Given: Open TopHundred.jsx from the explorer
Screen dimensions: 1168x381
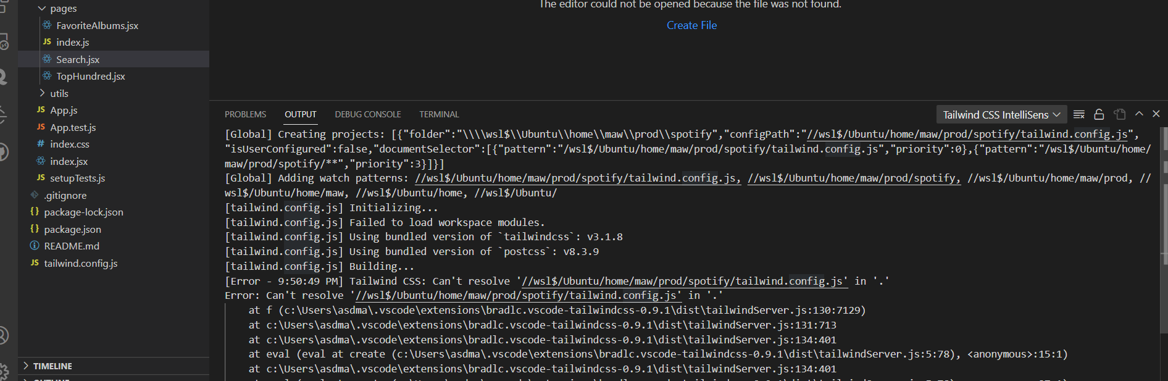Looking at the screenshot, I should click(90, 77).
